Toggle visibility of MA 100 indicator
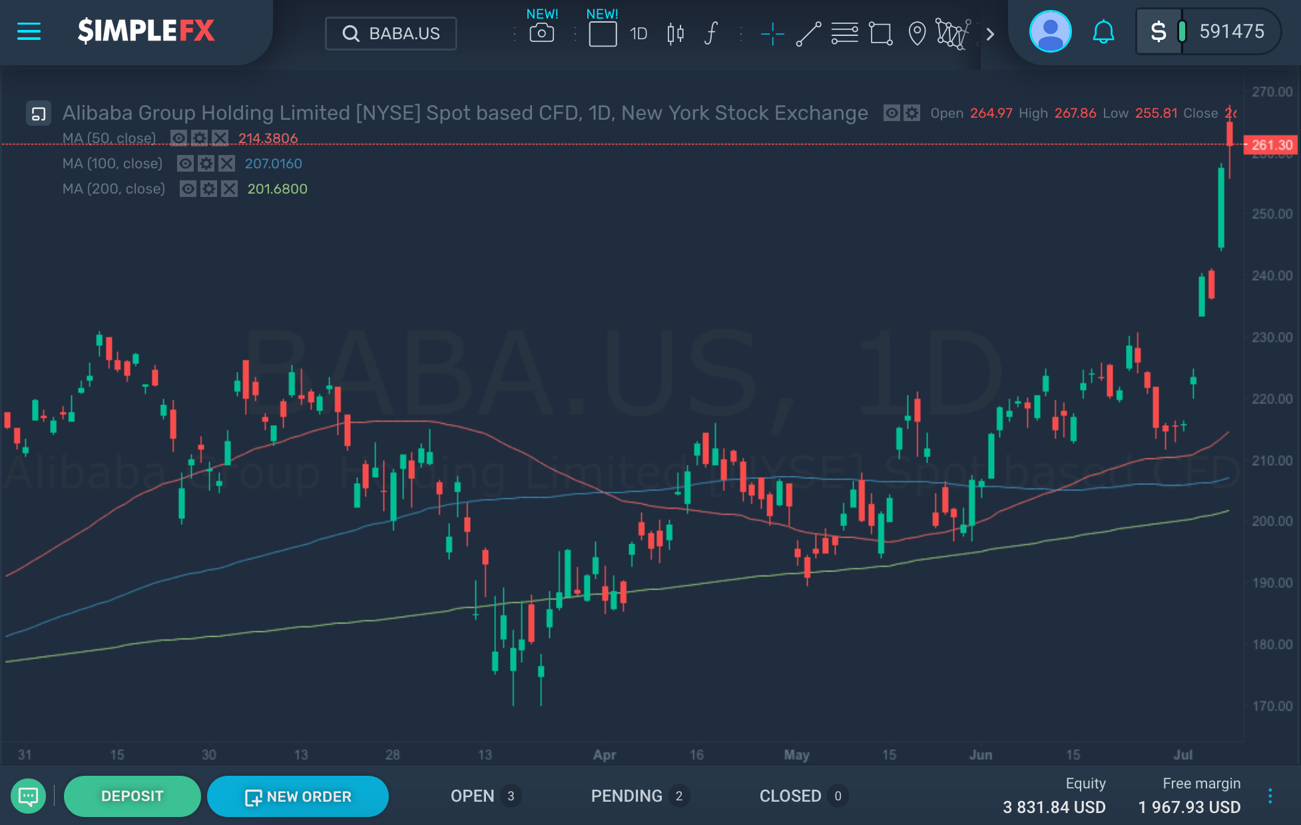This screenshot has height=825, width=1301. 185,164
